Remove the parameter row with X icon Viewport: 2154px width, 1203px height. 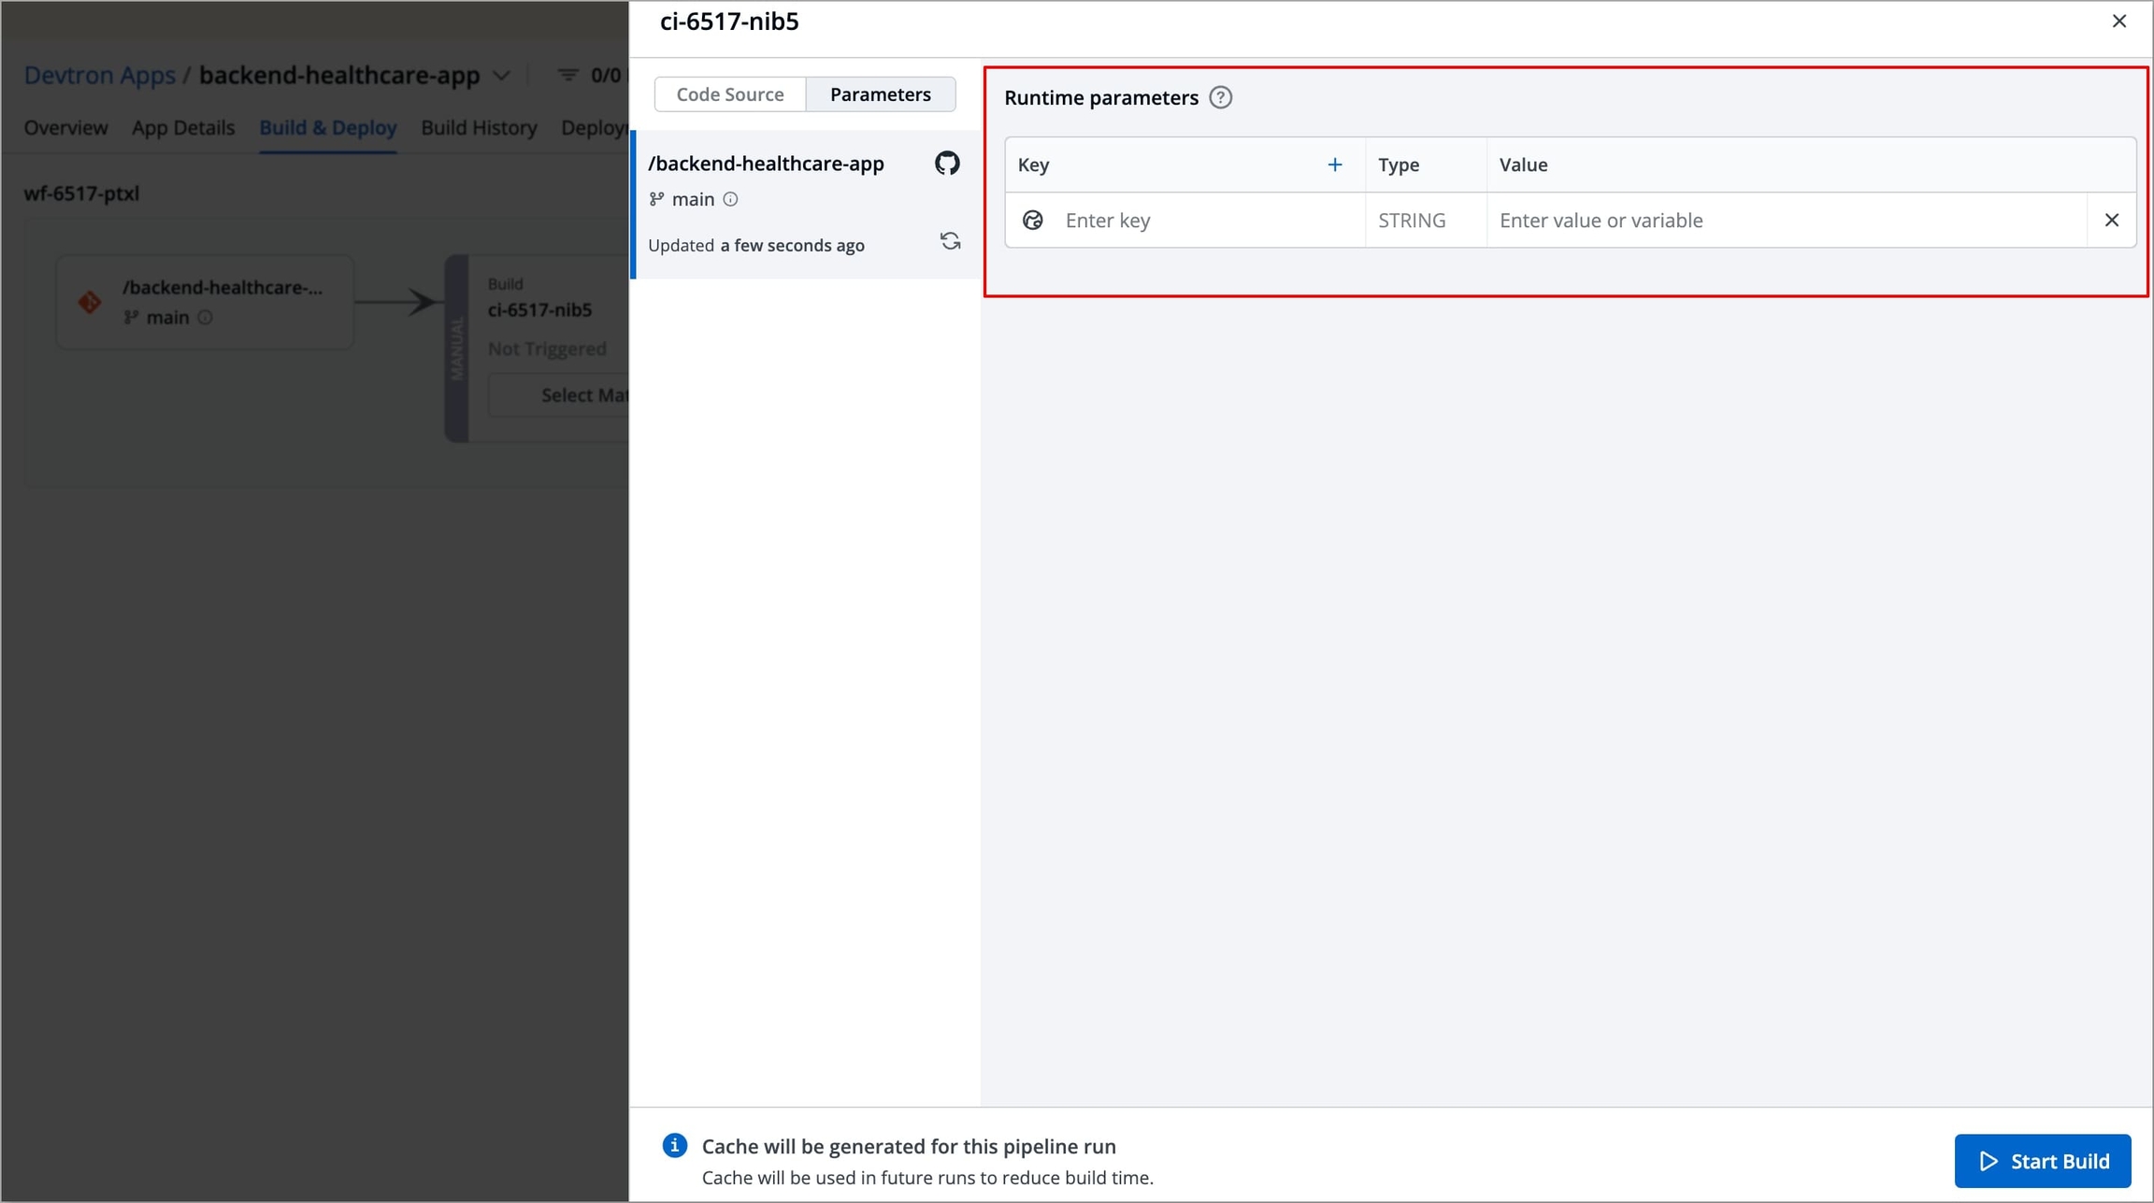pos(2111,221)
